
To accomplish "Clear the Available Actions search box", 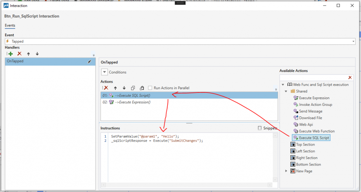I will (x=350, y=78).
